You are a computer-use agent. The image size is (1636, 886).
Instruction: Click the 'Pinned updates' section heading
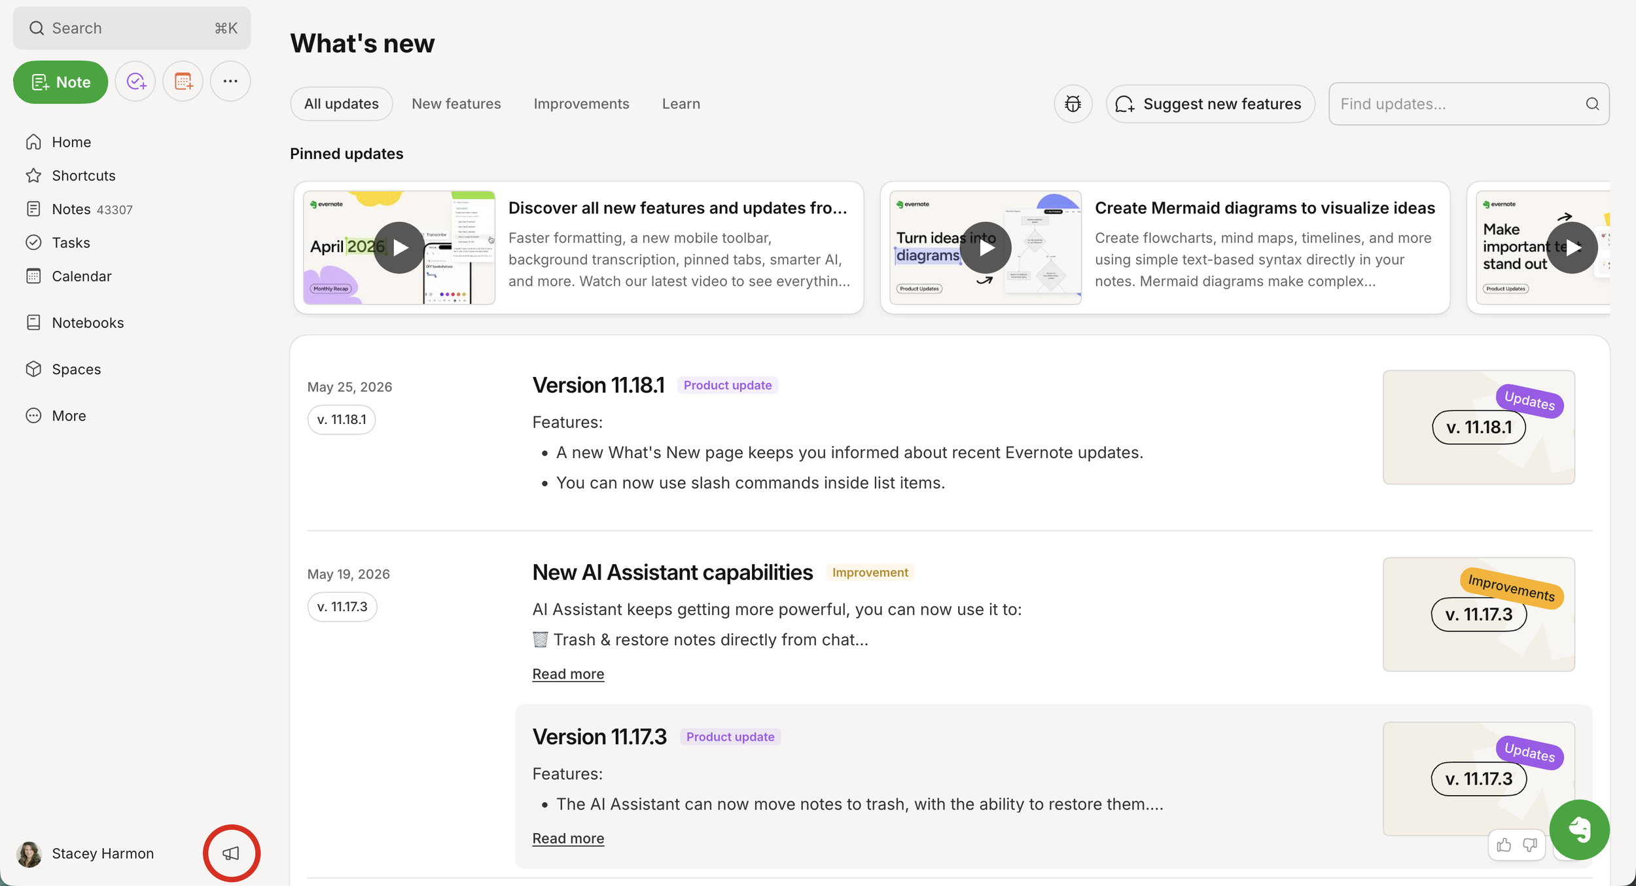tap(347, 154)
